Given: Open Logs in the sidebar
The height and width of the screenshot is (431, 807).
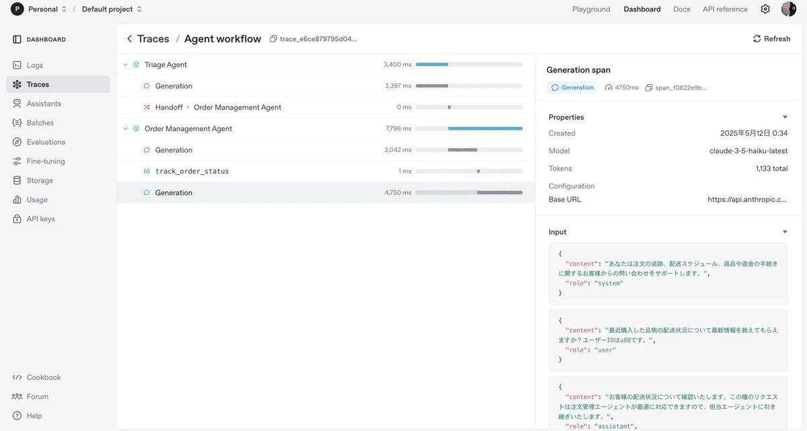Looking at the screenshot, I should coord(34,65).
